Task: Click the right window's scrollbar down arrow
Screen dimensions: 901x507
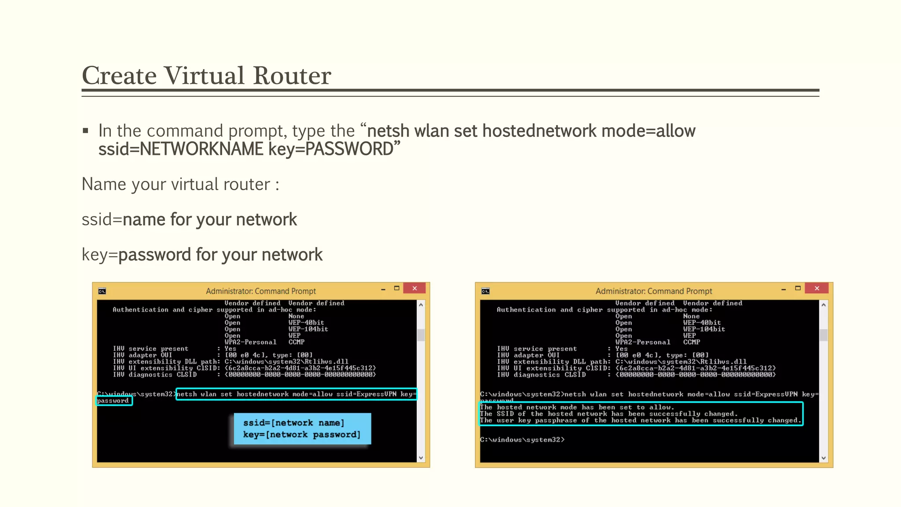Action: pos(824,458)
